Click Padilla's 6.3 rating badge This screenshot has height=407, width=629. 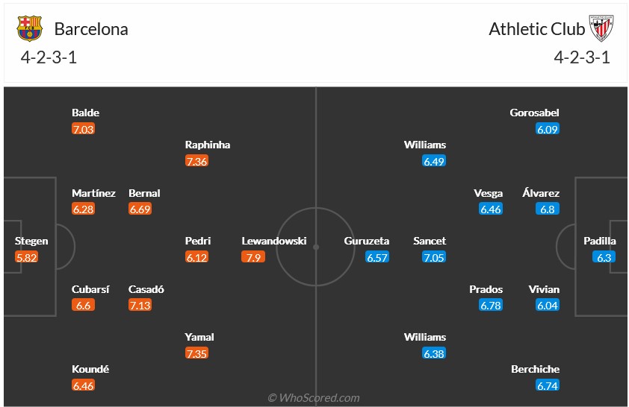pyautogui.click(x=604, y=257)
